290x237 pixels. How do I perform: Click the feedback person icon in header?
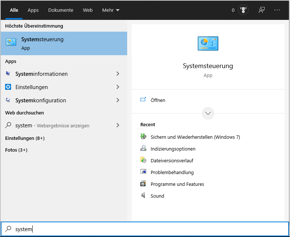coord(261,10)
